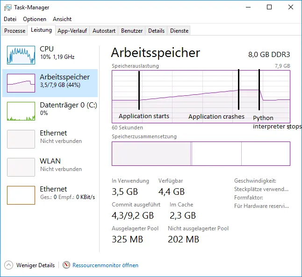
Task: Switch to the App-Verlauf tab
Action: click(72, 31)
